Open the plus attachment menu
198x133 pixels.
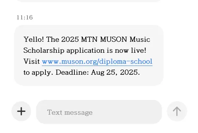coord(21,111)
